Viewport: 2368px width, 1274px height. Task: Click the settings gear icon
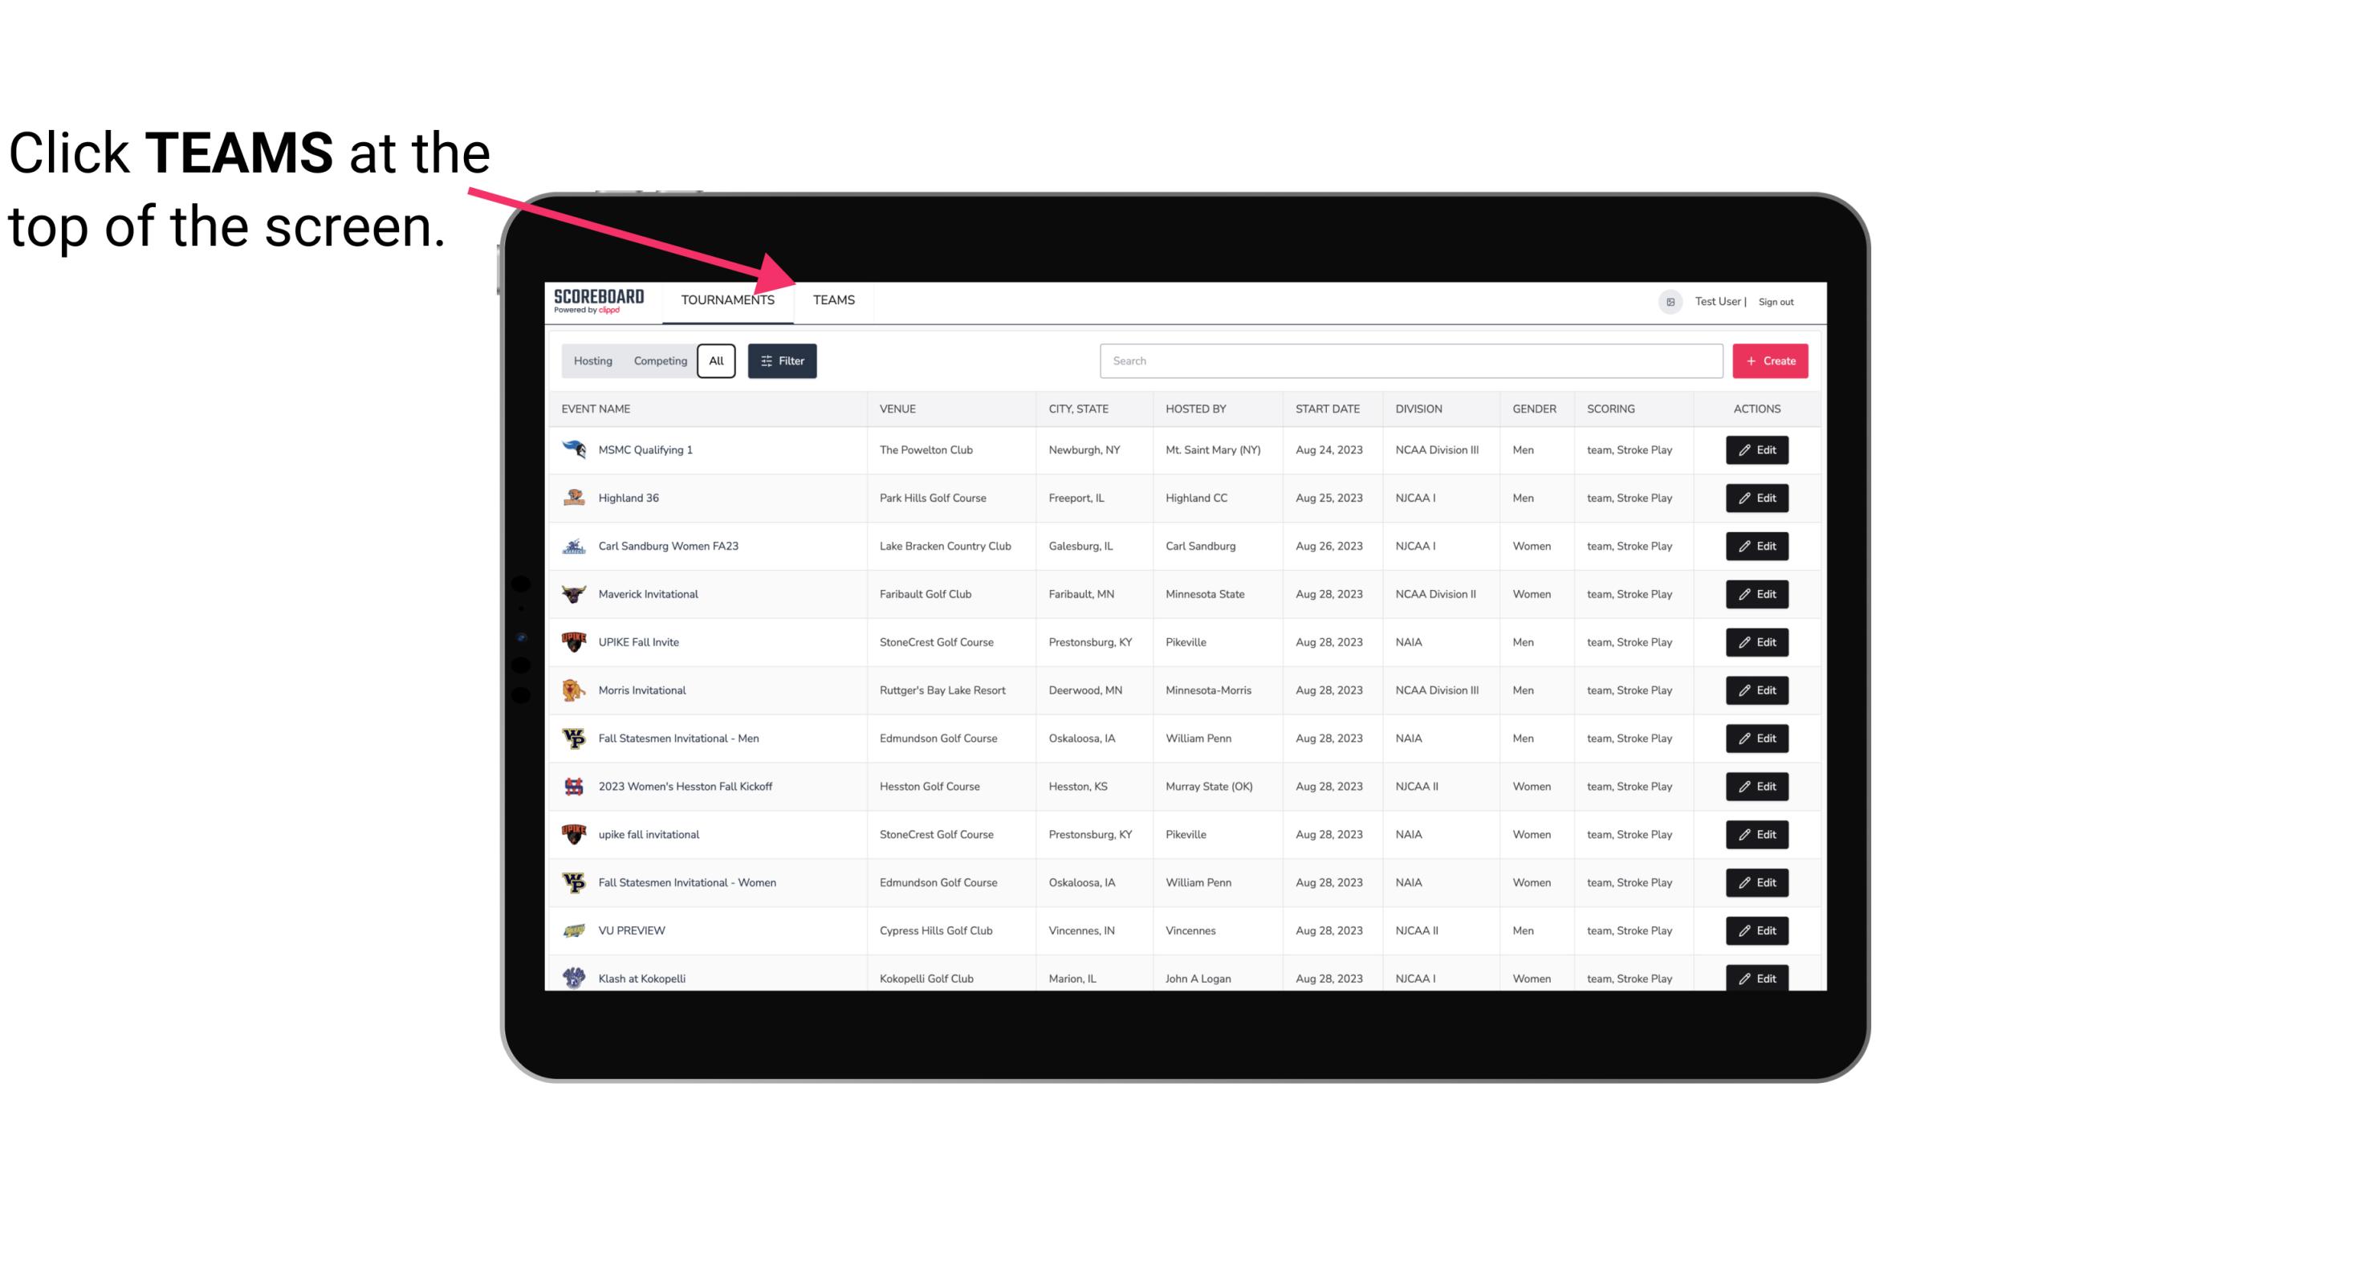[x=1666, y=299]
